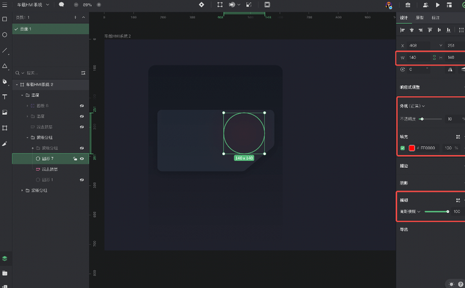
Task: Select the Pencil/brush tool at toolbar bottom
Action: click(x=5, y=143)
